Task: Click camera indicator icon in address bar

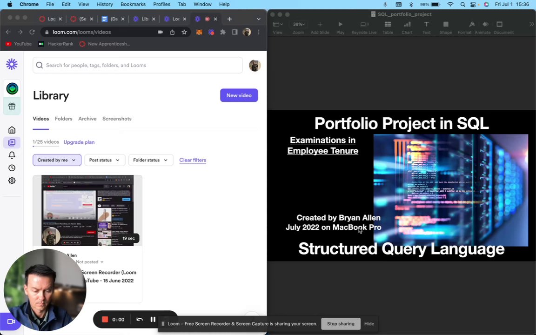Action: tap(161, 32)
